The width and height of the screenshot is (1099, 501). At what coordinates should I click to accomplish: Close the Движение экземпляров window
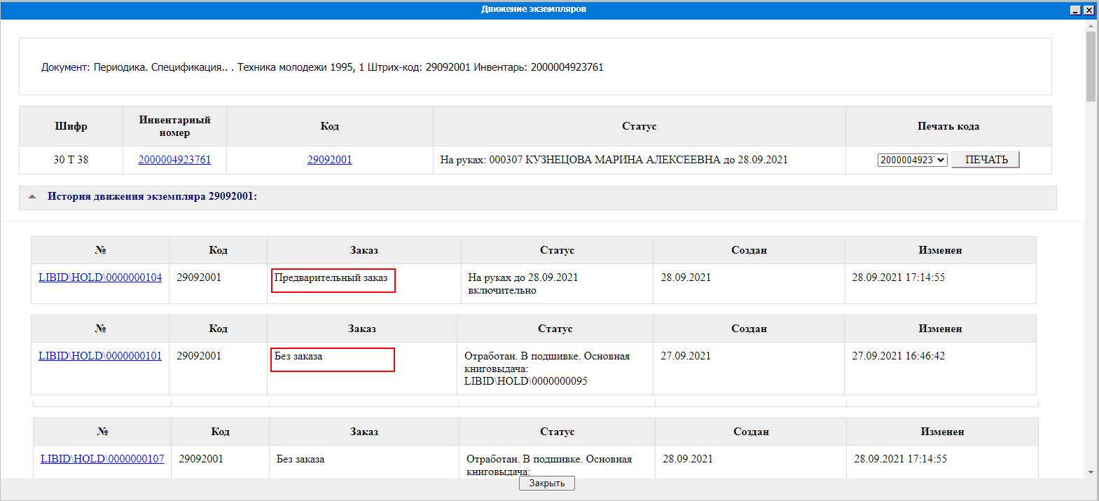point(1088,10)
